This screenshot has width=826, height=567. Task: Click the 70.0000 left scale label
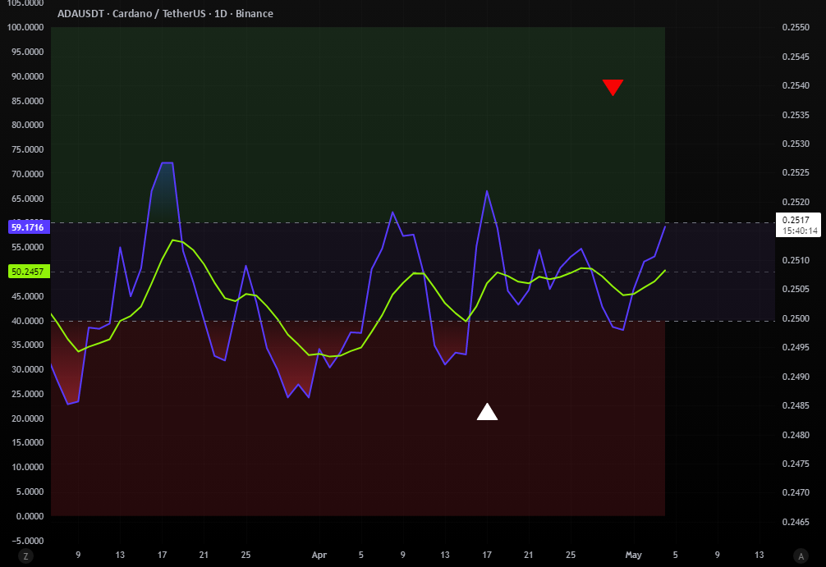27,174
